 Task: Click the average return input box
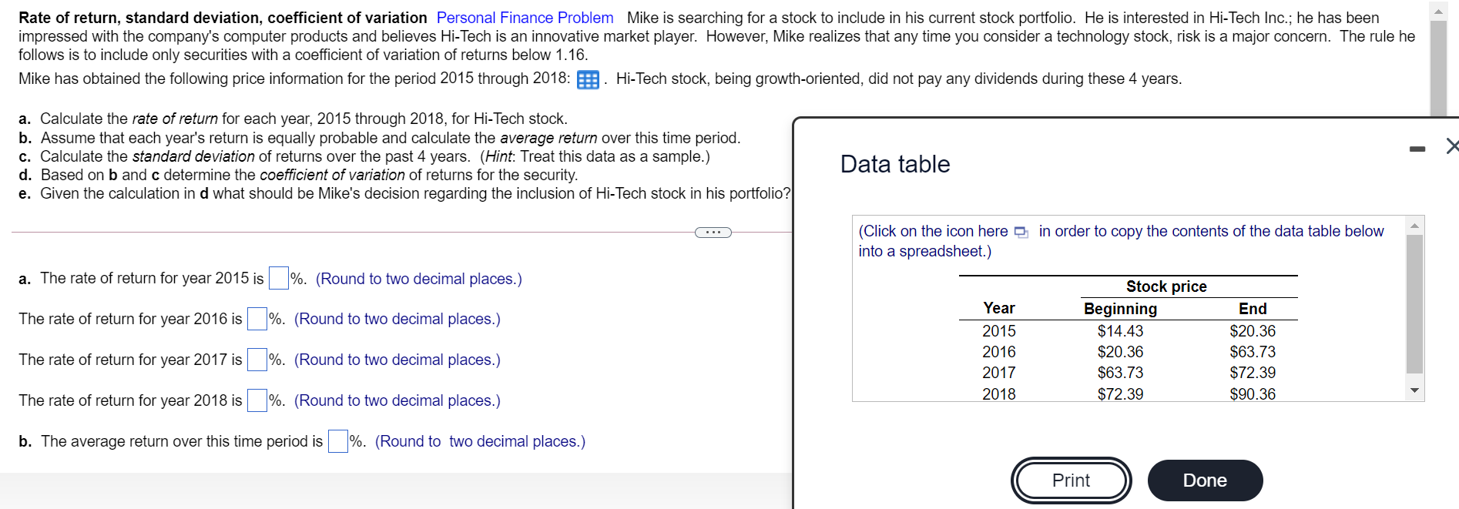pyautogui.click(x=337, y=441)
